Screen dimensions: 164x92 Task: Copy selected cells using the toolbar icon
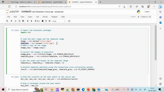[19, 21]
